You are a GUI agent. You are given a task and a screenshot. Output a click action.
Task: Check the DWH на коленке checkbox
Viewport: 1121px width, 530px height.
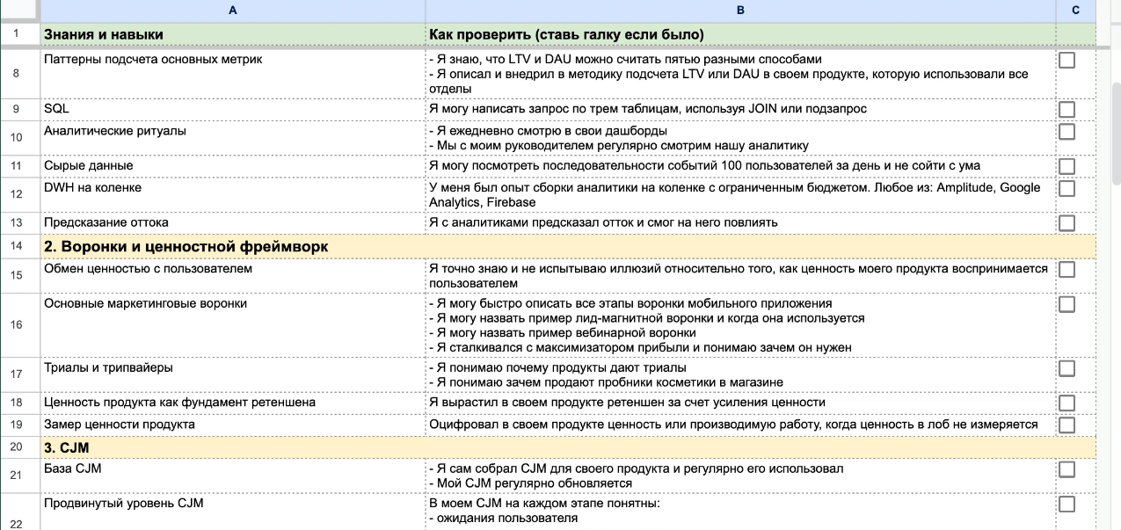(1066, 188)
